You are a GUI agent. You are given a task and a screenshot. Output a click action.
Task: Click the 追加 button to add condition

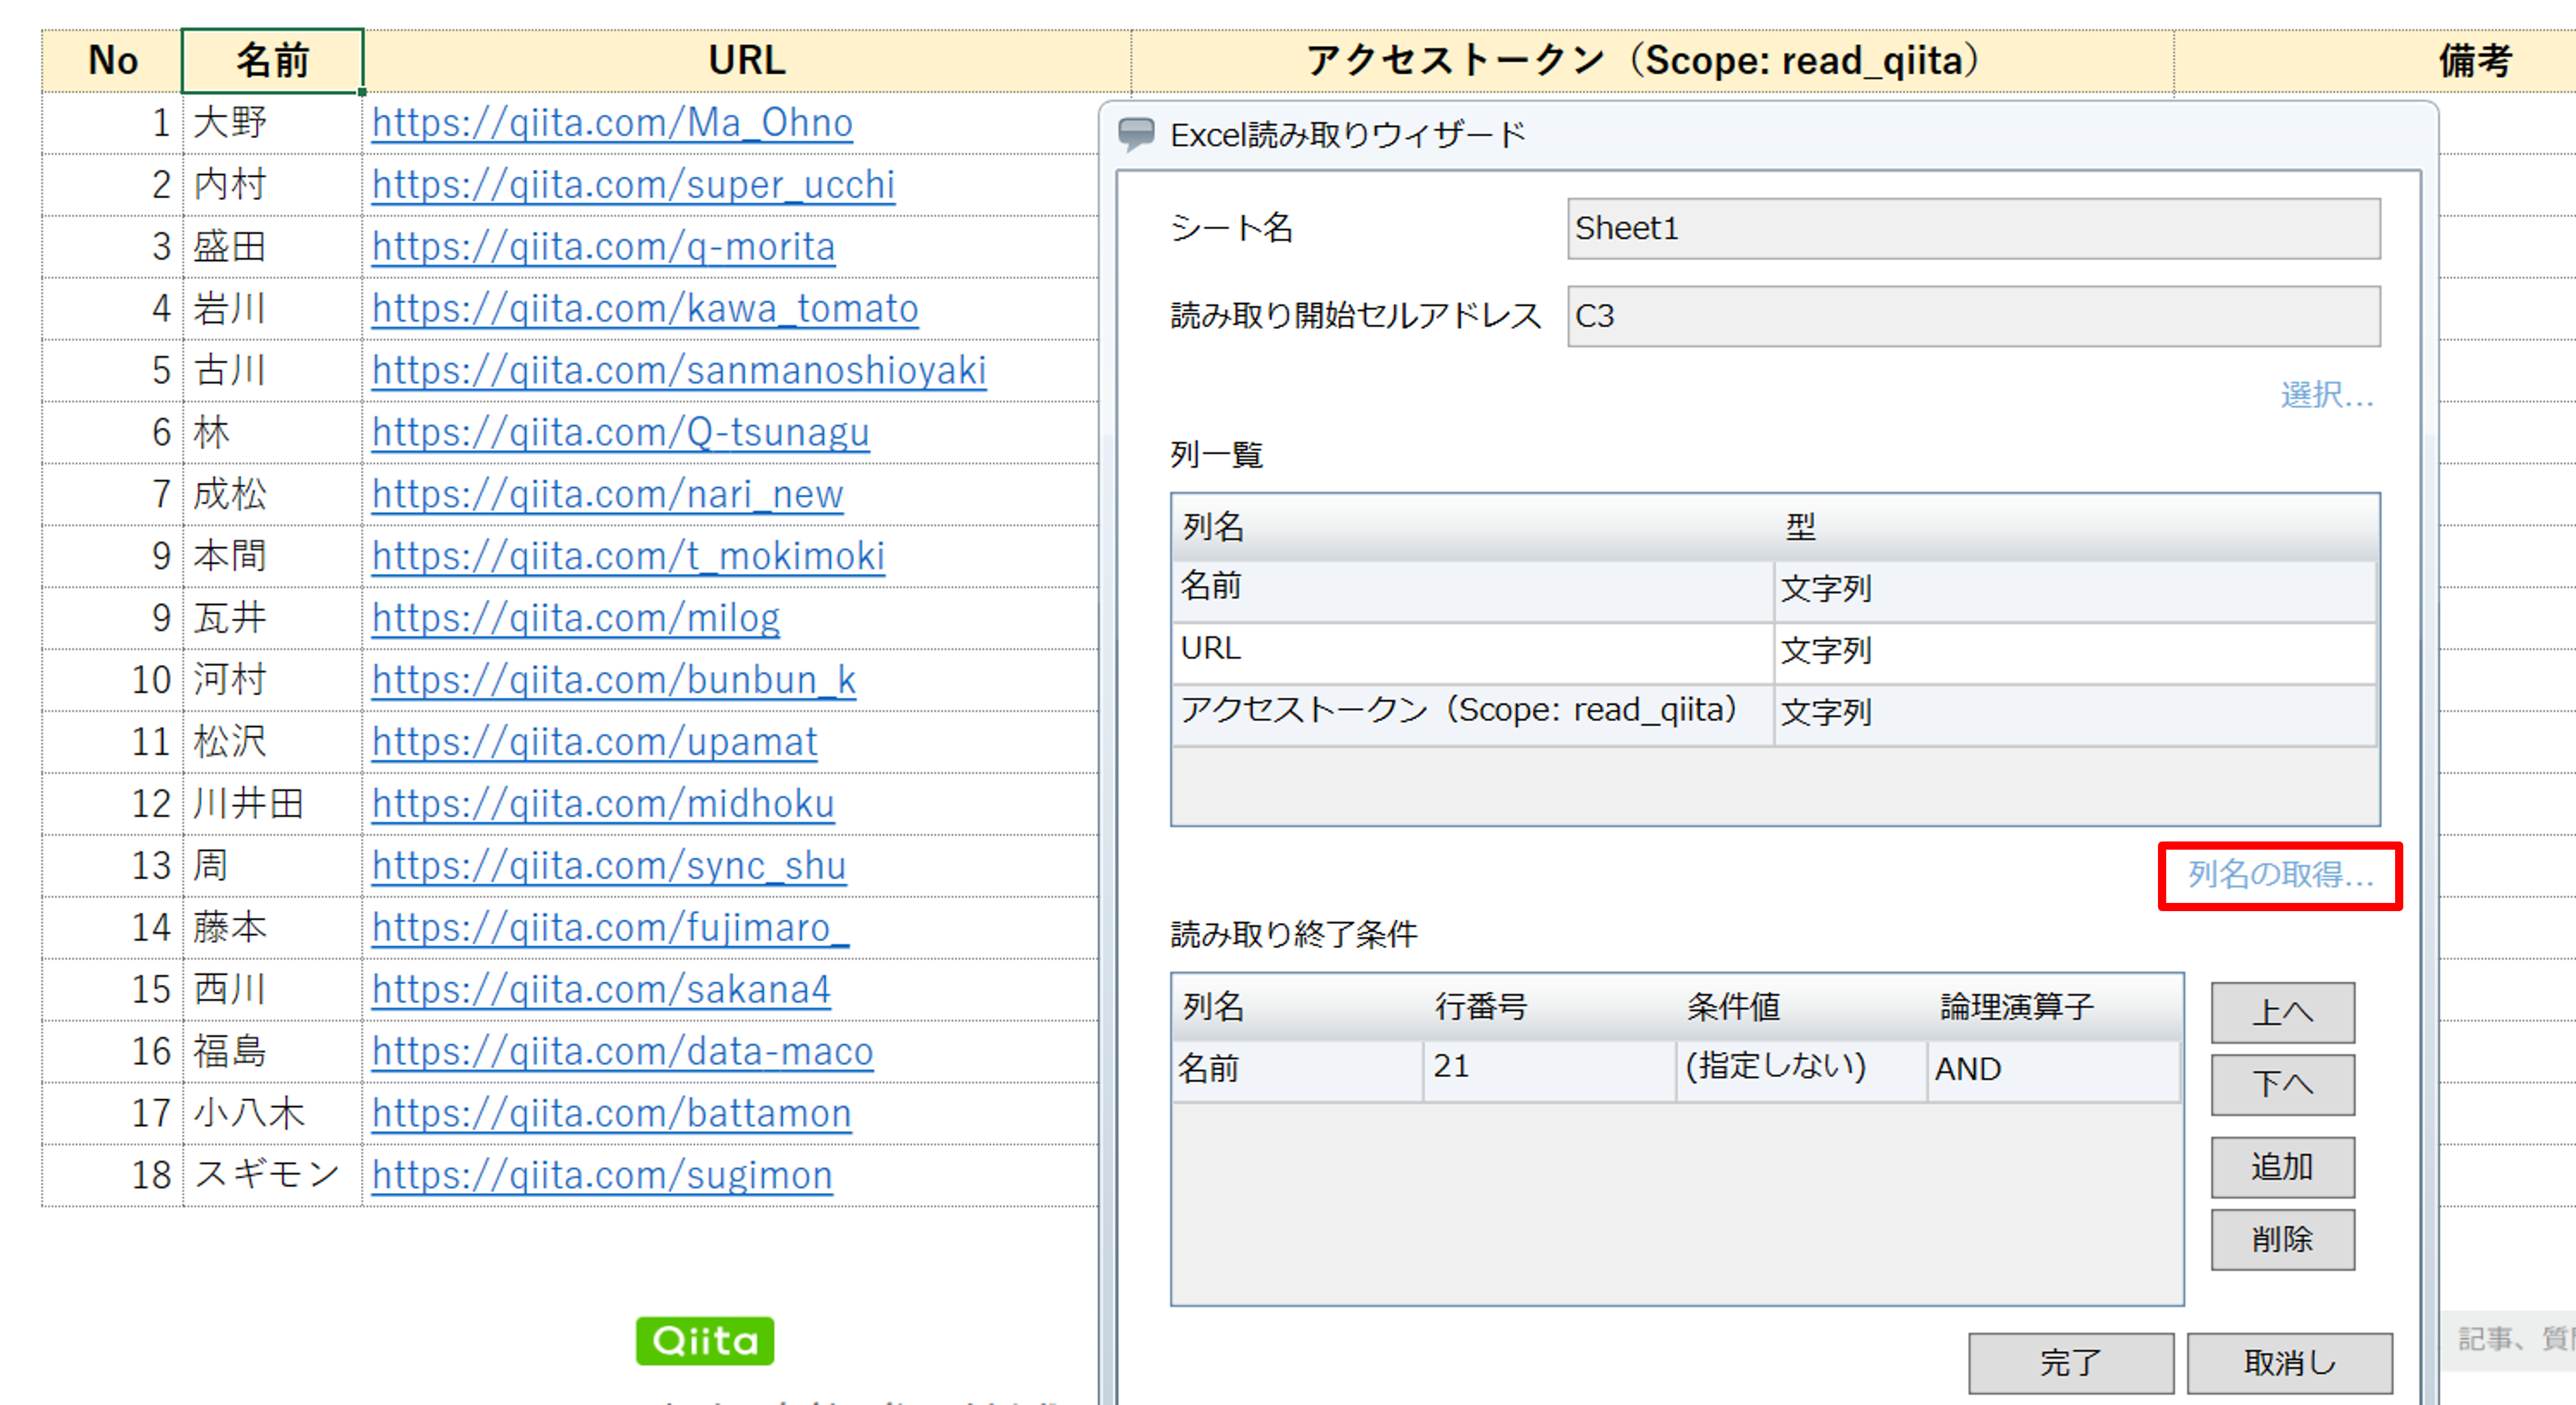[x=2283, y=1166]
